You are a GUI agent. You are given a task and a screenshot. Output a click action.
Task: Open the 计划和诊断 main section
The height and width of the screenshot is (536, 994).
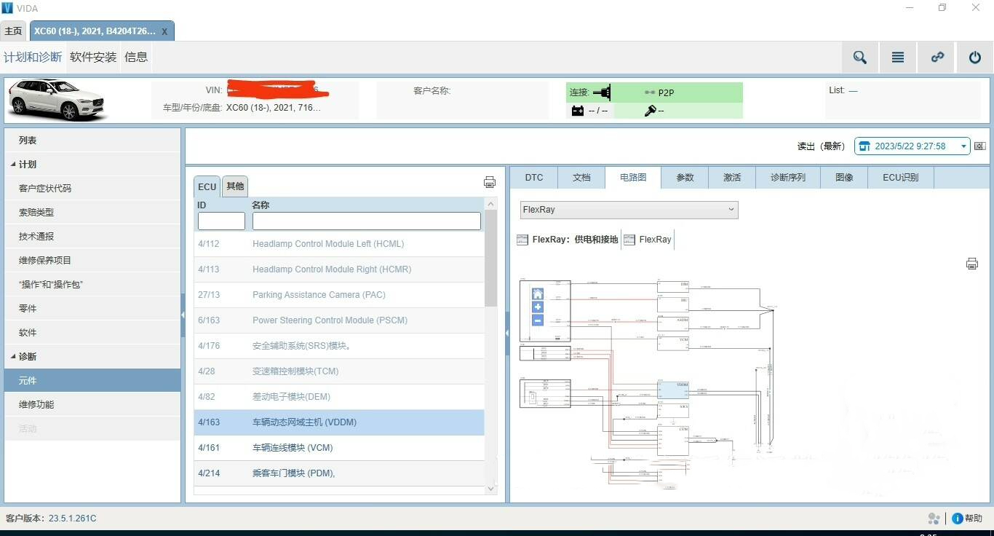pos(33,57)
